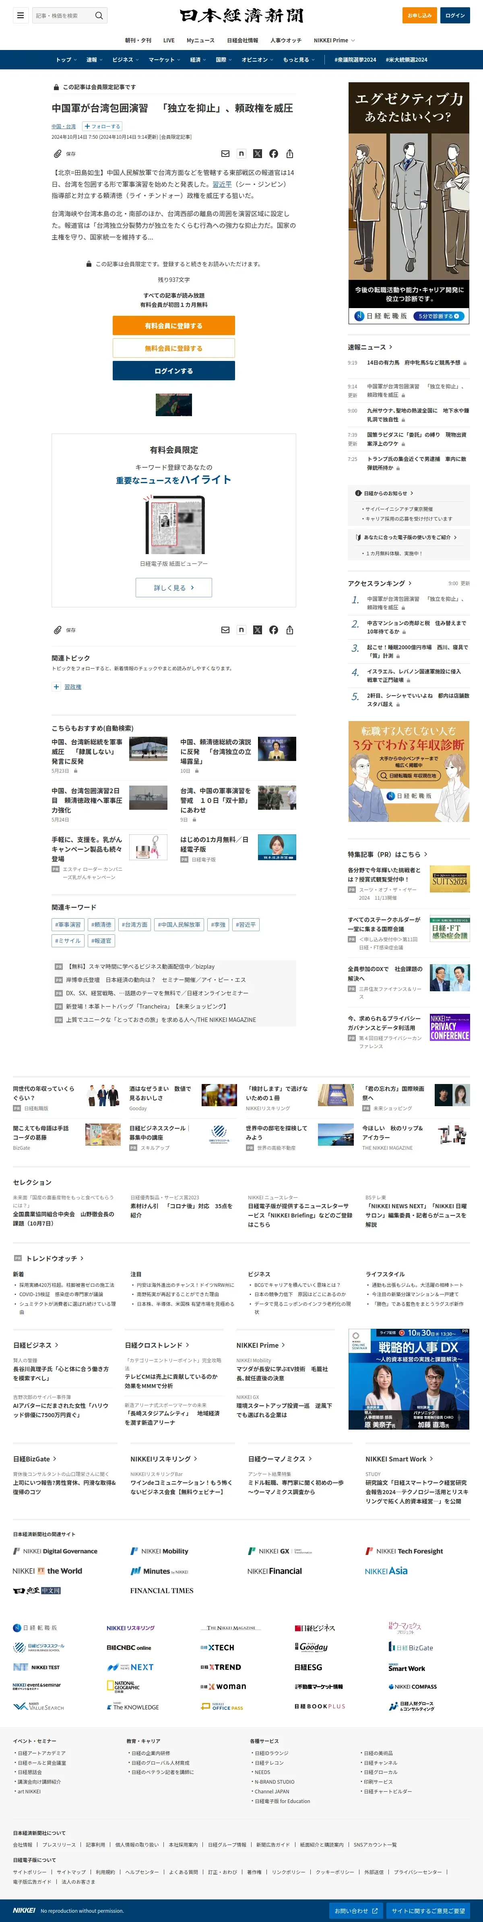Open the トレンドウオッチ section heading

click(x=54, y=1259)
